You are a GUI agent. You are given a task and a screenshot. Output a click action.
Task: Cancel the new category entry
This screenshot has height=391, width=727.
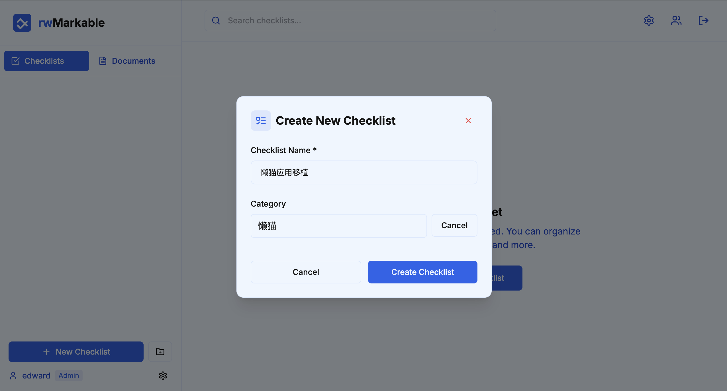click(x=454, y=225)
